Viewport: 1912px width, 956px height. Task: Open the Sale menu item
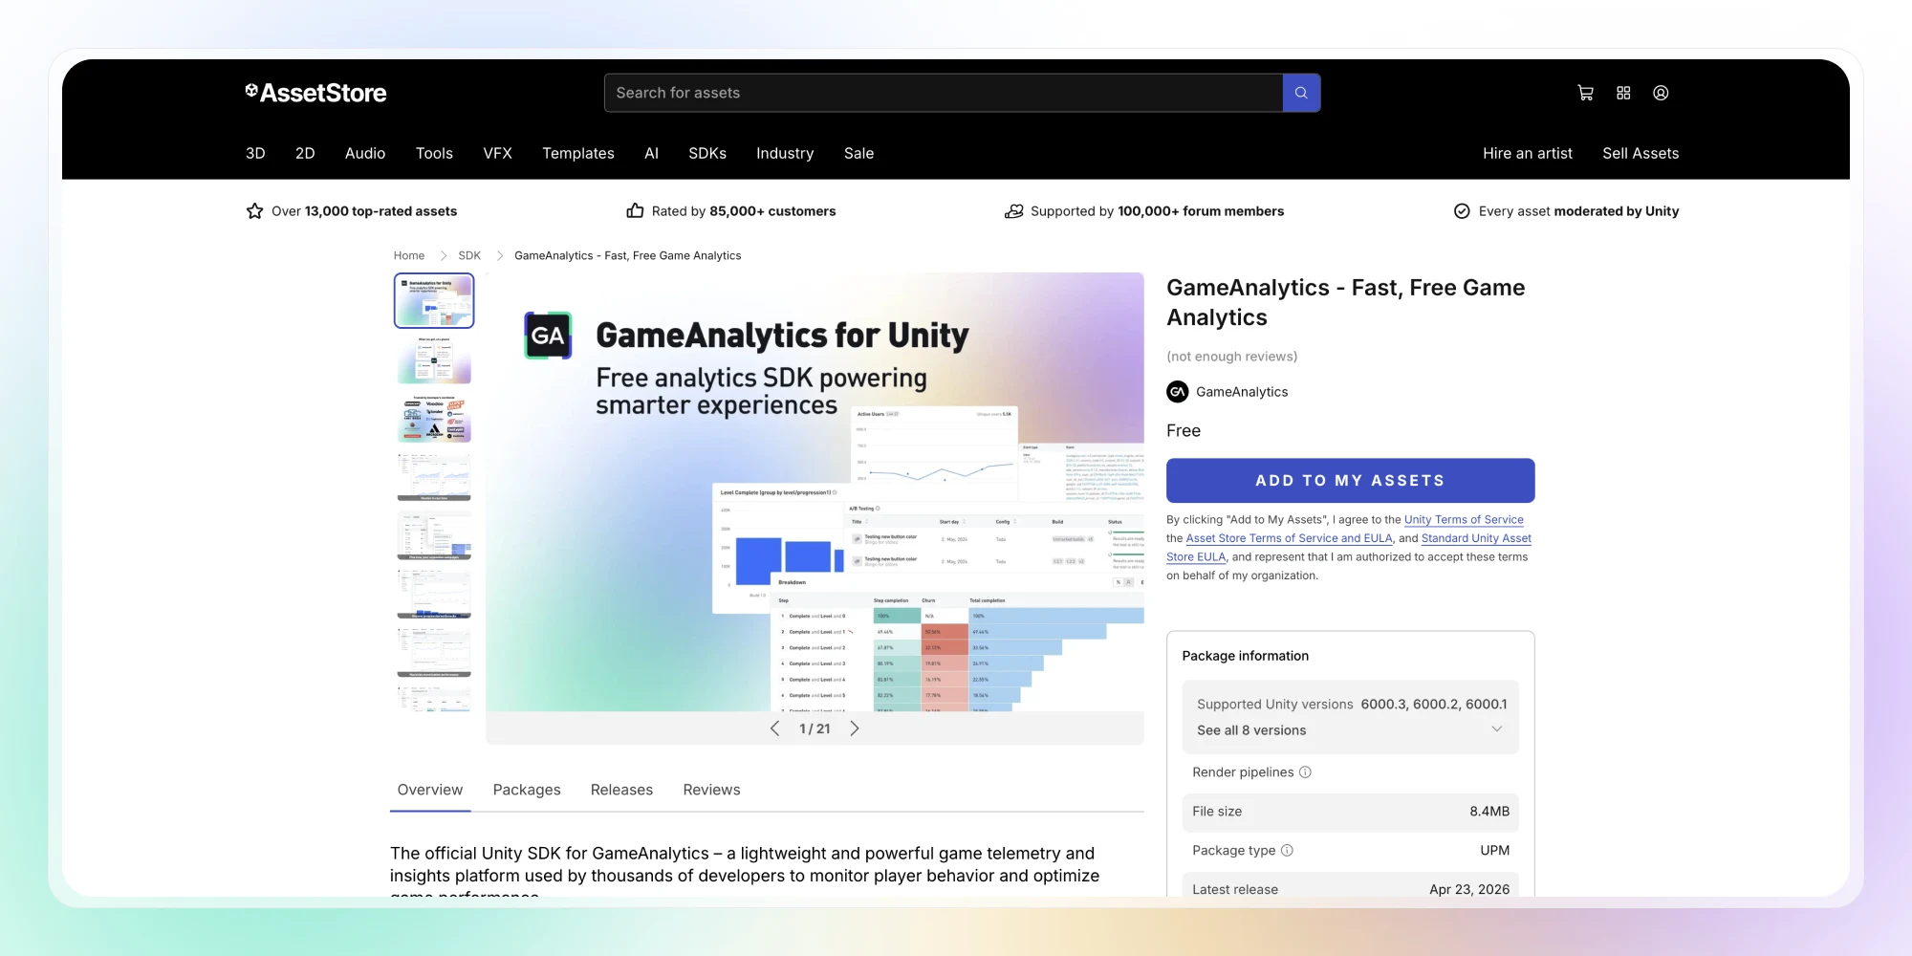click(858, 153)
